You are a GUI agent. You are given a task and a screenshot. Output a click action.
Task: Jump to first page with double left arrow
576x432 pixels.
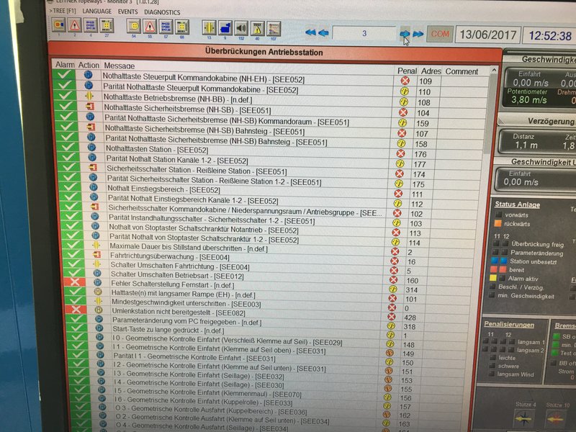(310, 32)
